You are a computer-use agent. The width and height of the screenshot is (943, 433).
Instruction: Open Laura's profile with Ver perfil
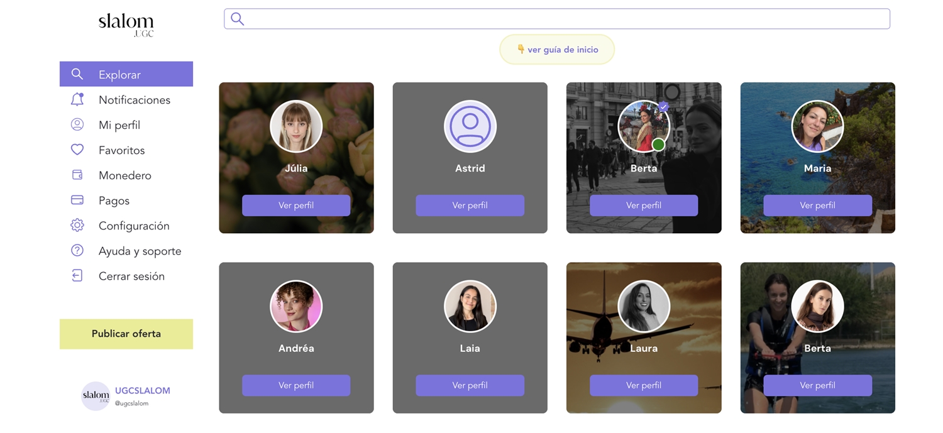(644, 385)
